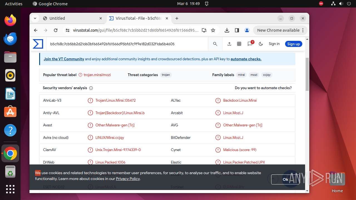This screenshot has height=200, width=356.
Task: Click ALYac result Backdoor.Linux.Mirai
Action: tap(240, 100)
